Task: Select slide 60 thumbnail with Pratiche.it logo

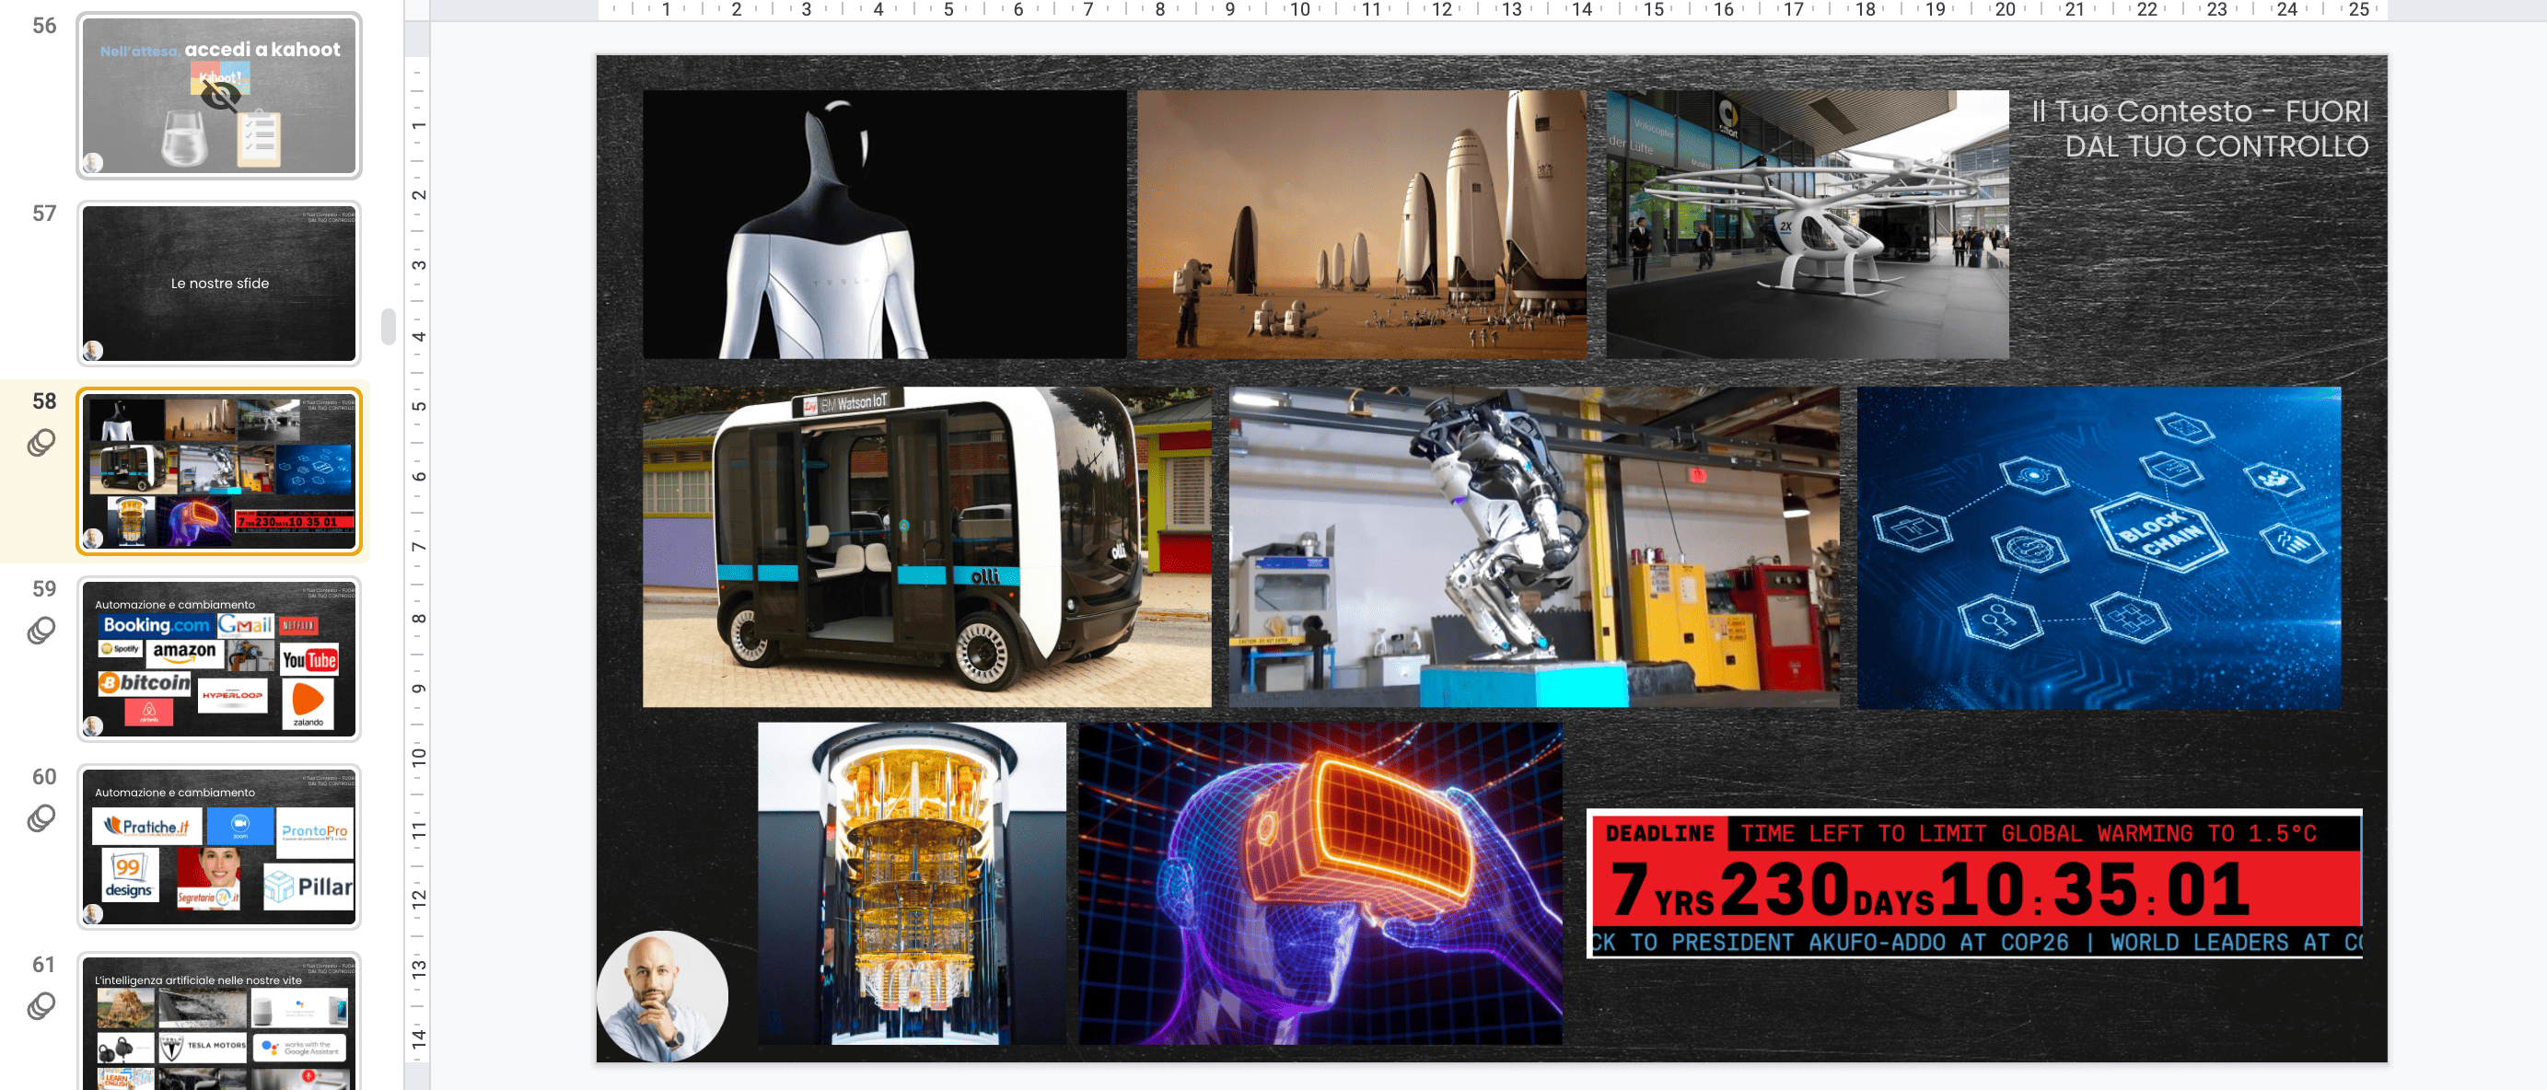Action: 219,847
